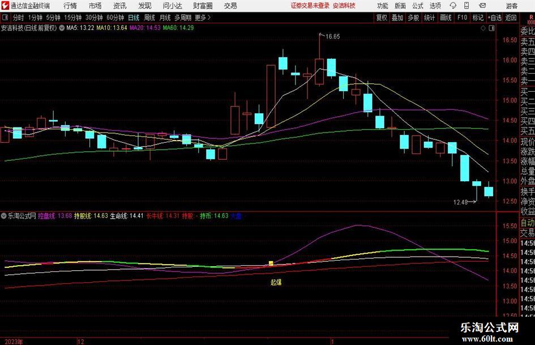Switch to 15分钟 period tab
The height and width of the screenshot is (345, 535).
coord(73,18)
